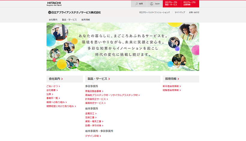Open the 空調工事 link
The width and height of the screenshot is (246, 141).
pos(91,118)
